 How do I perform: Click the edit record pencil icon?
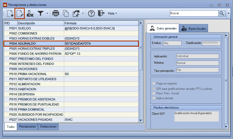click(x=20, y=13)
